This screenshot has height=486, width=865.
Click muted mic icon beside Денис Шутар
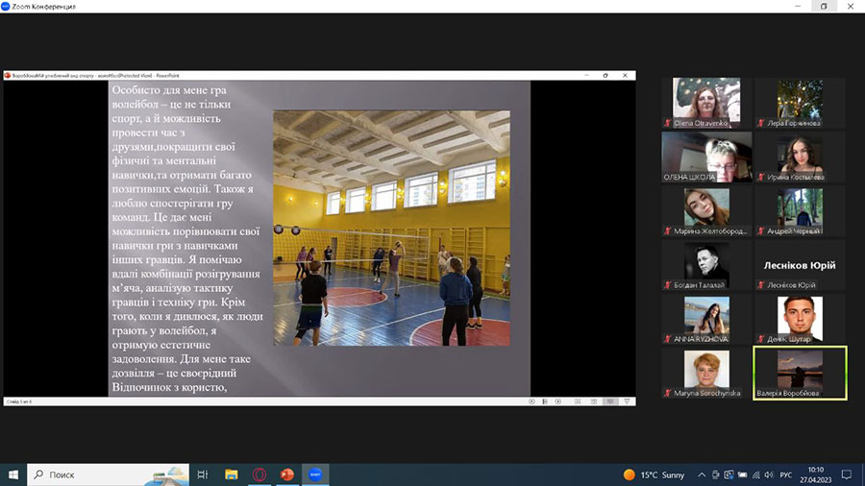[761, 339]
